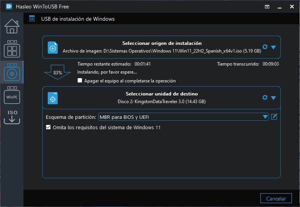
Task: Click the USB de instalación de Windows title
Action: pos(78,19)
